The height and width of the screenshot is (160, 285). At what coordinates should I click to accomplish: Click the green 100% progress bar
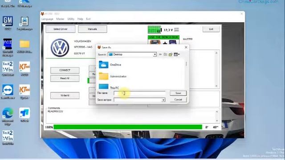coord(128,127)
